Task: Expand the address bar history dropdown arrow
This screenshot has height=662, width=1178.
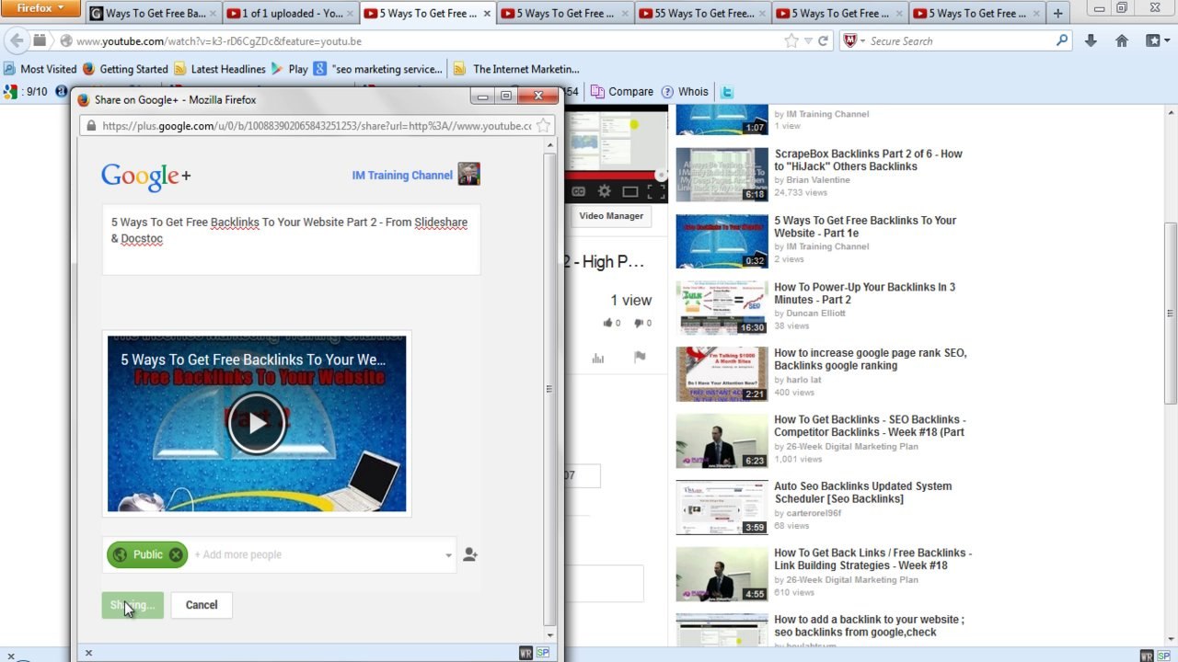Action: pyautogui.click(x=808, y=41)
